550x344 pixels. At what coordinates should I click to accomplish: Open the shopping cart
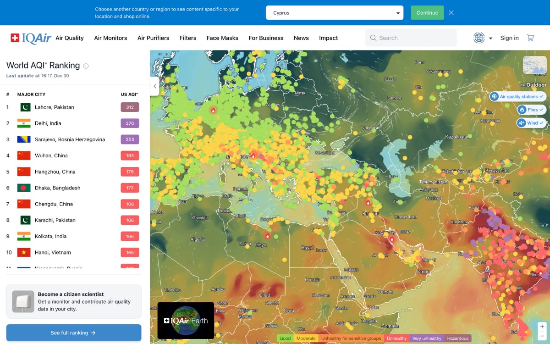(x=530, y=38)
